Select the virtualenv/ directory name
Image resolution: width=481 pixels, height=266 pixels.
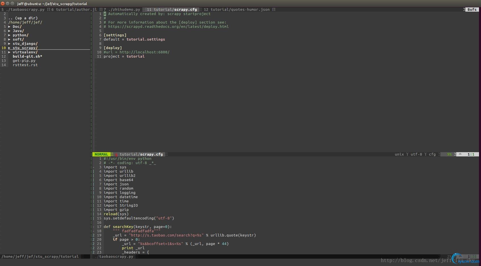(x=25, y=52)
